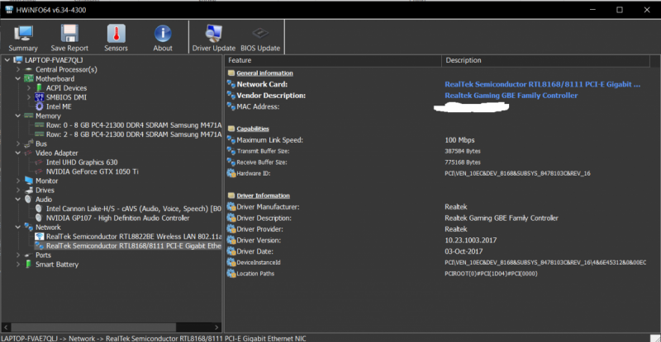Collapse the Motherboard chevron
Screen dimensions: 661x342
[18, 78]
